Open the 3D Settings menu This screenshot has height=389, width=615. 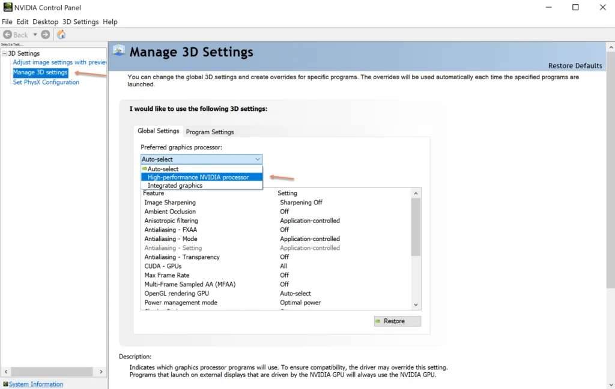click(80, 22)
